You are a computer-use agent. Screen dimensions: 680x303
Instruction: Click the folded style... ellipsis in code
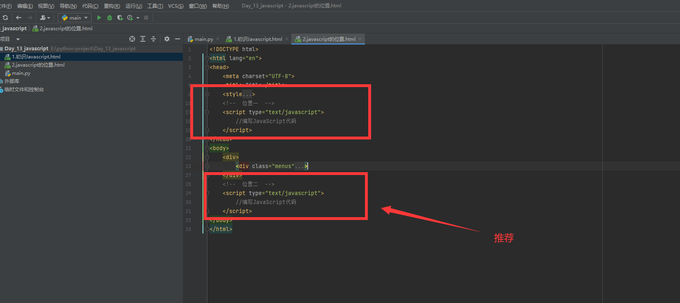pos(247,94)
